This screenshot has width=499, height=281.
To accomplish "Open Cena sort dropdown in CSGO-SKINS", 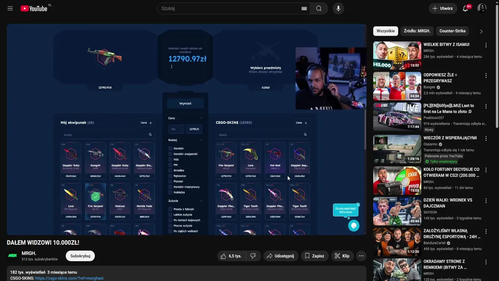I will 301,123.
